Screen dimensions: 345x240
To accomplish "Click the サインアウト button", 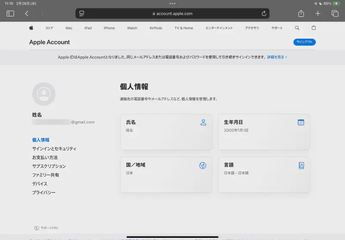I will pyautogui.click(x=304, y=42).
